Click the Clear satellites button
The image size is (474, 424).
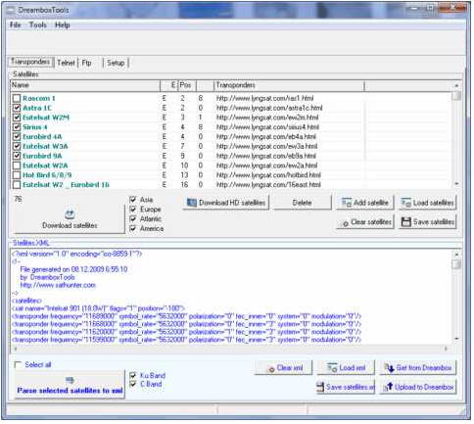pos(365,222)
